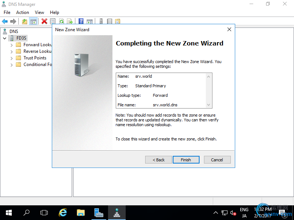Click the settings summary scroll down arrow
The height and width of the screenshot is (220, 294).
208,105
